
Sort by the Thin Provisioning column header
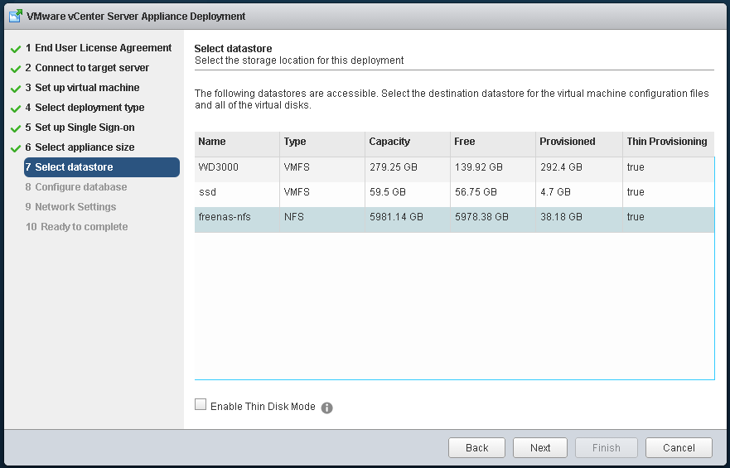click(x=669, y=144)
